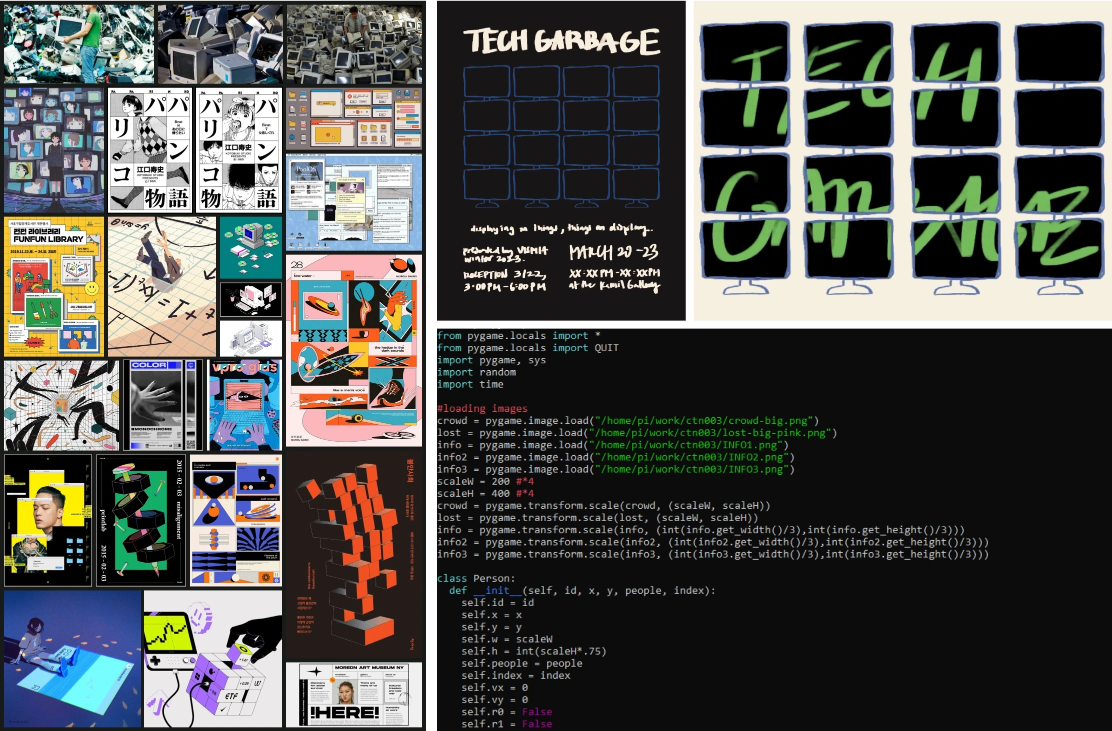Click the COLOR MONOCHROME hand poster

coord(162,405)
